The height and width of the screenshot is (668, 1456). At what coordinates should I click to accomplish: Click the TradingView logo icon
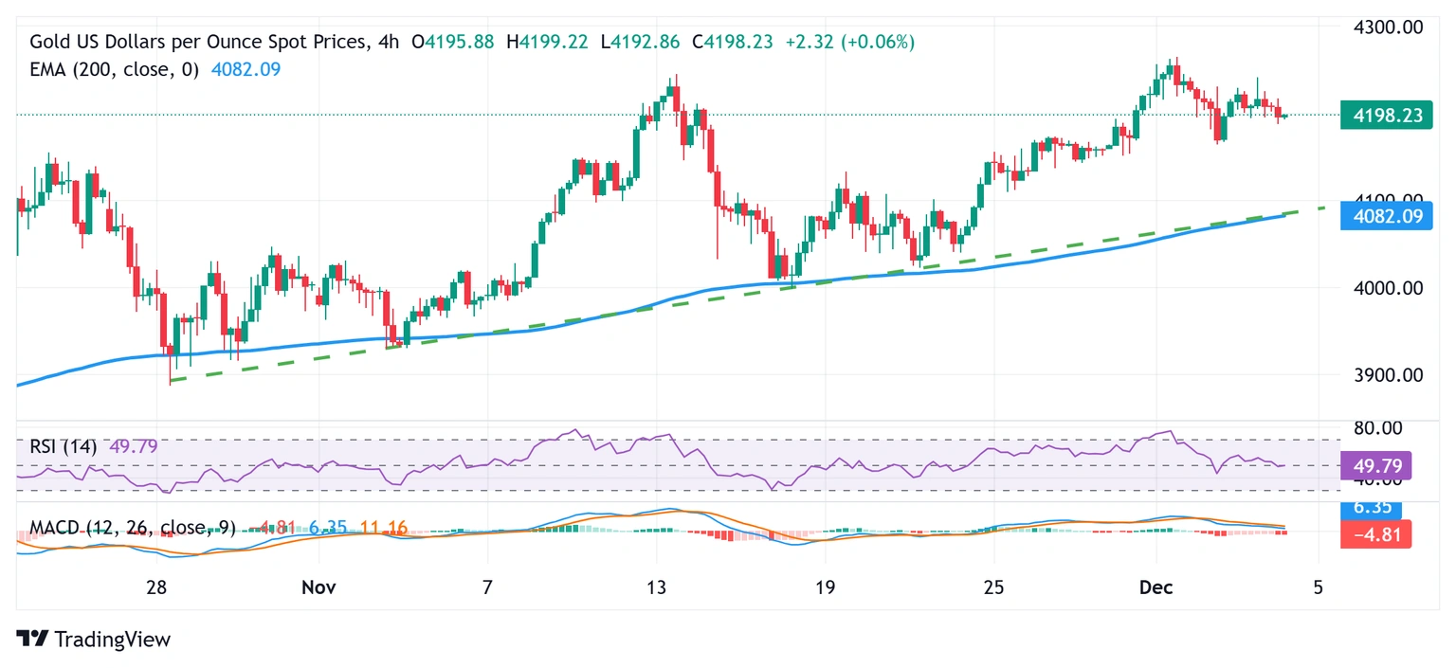[32, 640]
